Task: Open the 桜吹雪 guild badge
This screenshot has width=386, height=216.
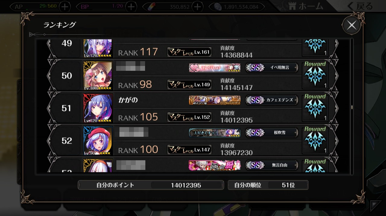Action: coord(272,133)
